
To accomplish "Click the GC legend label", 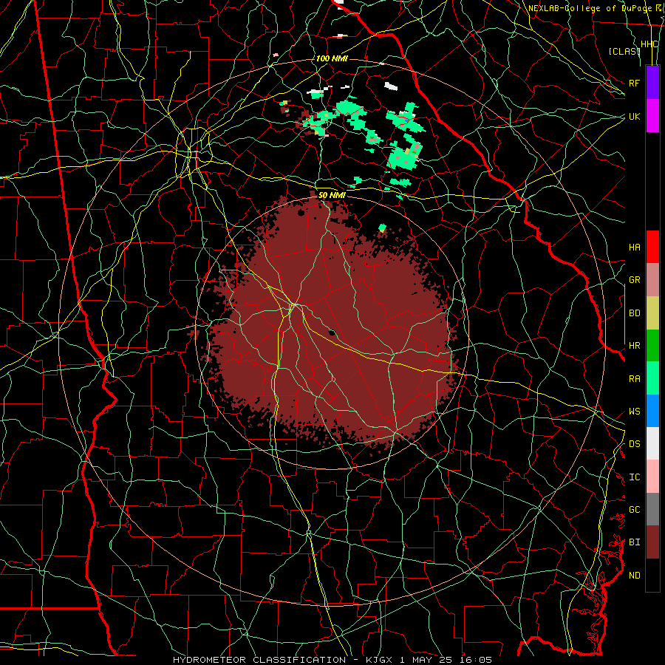I will 635,510.
